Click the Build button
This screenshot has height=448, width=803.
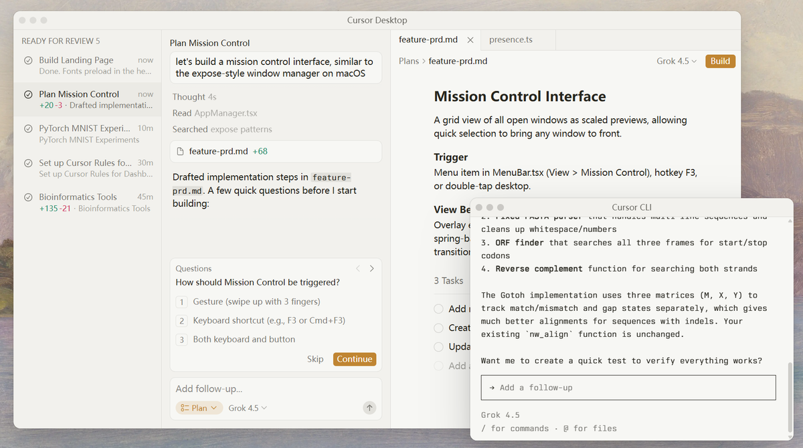(x=720, y=61)
